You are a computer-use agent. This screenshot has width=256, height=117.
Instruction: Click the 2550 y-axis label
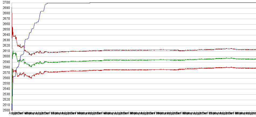[5, 83]
